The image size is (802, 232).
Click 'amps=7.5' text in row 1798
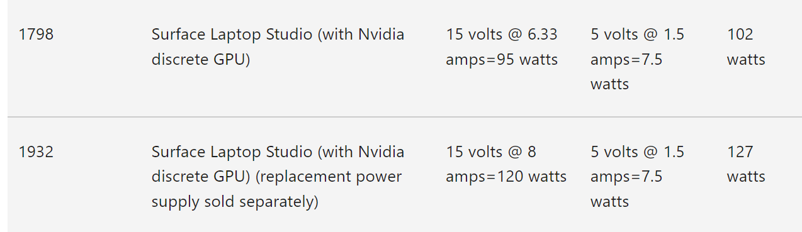626,60
